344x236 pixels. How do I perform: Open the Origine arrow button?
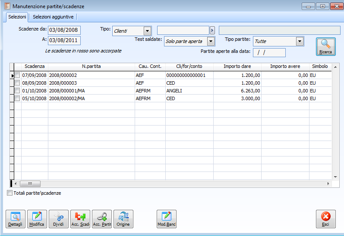coord(123,219)
